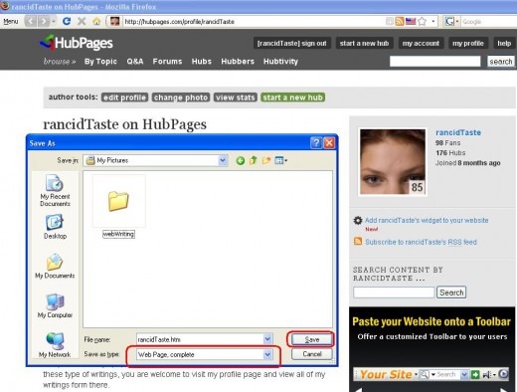
Task: Expand the Save in My Pictures dropdown
Action: [x=223, y=160]
